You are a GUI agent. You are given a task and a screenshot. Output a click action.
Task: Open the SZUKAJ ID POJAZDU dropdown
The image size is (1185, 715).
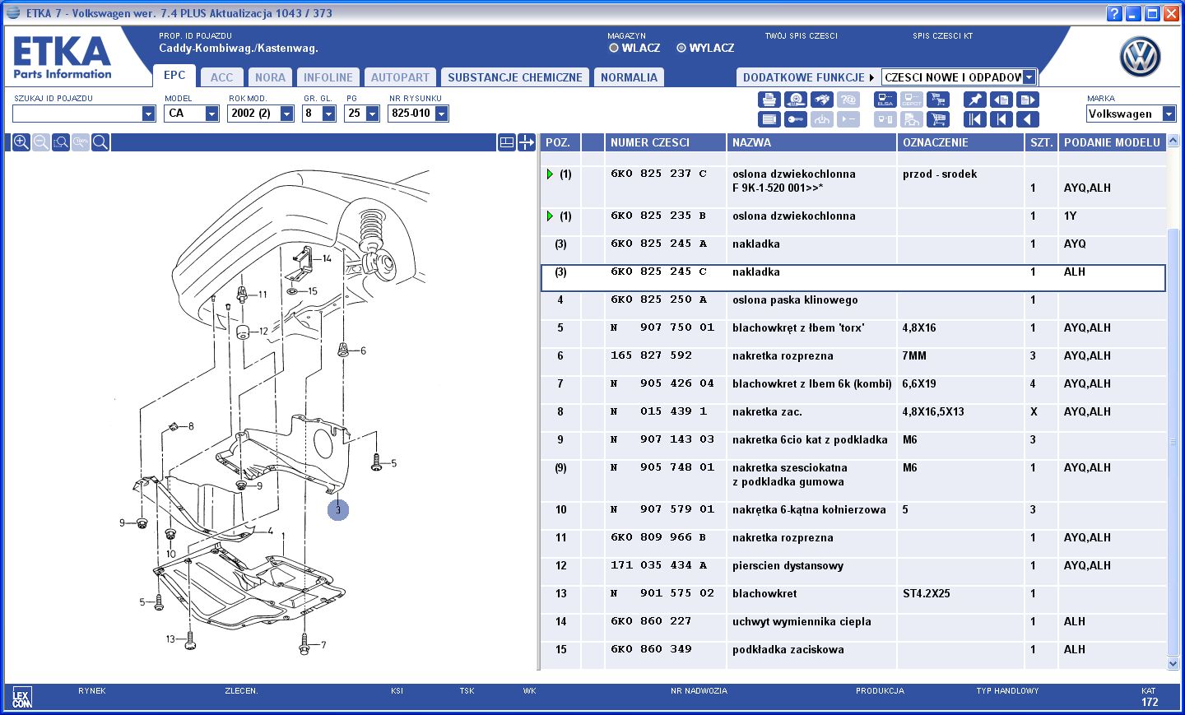click(149, 114)
